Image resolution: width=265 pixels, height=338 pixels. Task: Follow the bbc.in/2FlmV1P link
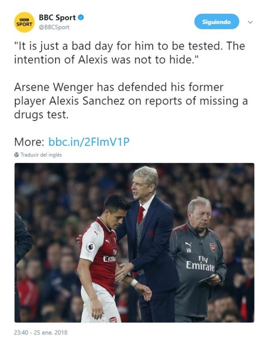tap(89, 142)
